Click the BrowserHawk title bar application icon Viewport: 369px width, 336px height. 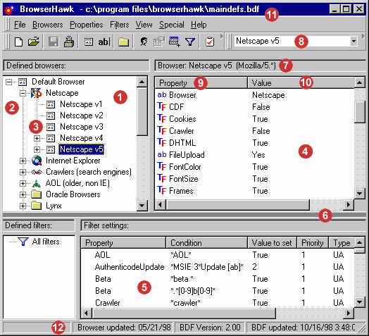click(9, 9)
